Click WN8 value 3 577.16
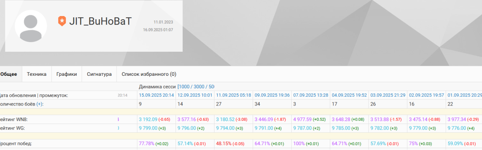Image resolution: width=482 pixels, height=150 pixels. pos(186,120)
